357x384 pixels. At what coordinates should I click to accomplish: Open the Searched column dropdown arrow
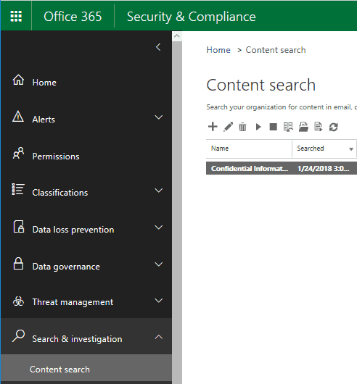pyautogui.click(x=351, y=149)
